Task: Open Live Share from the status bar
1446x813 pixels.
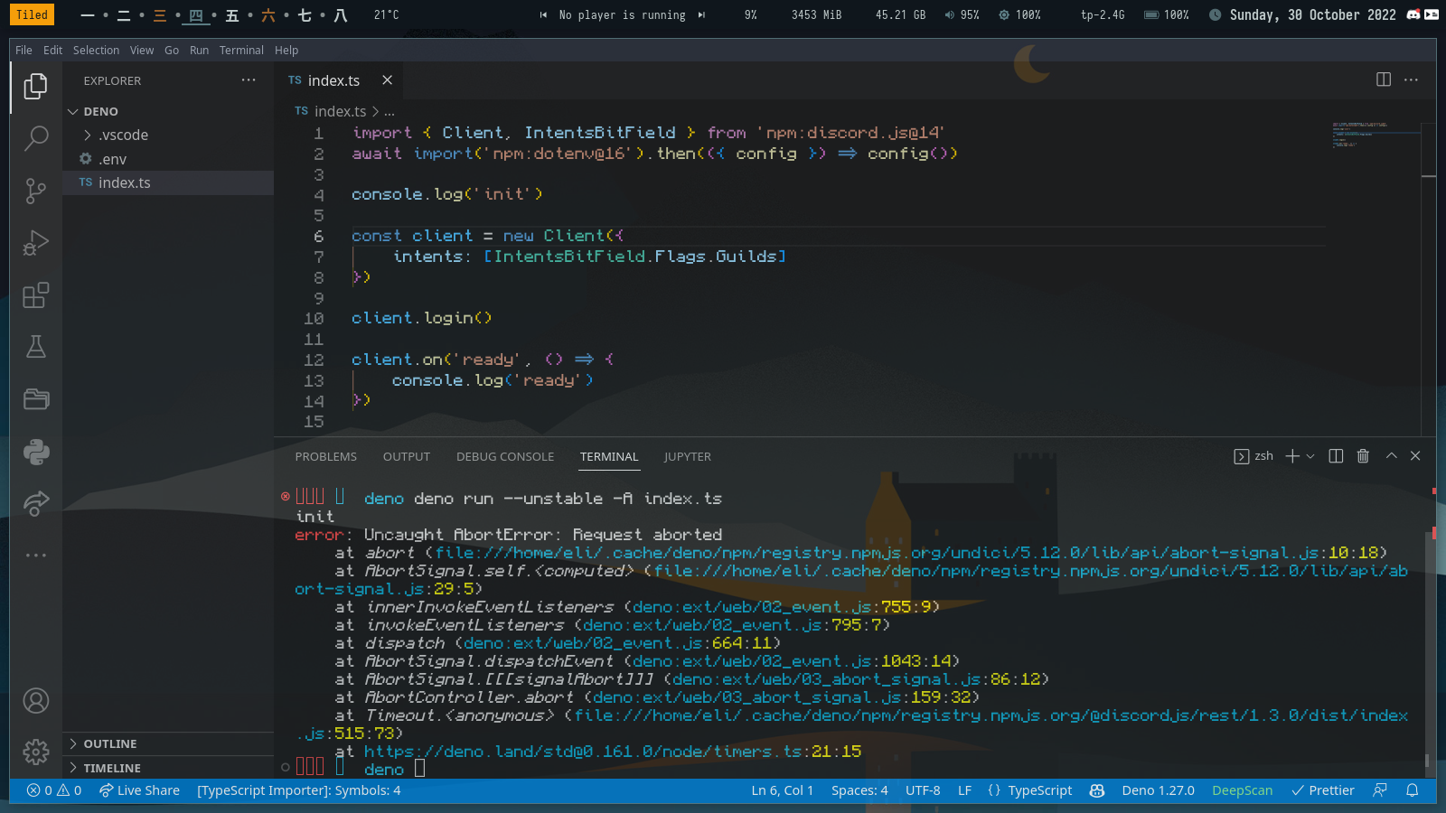Action: (139, 790)
